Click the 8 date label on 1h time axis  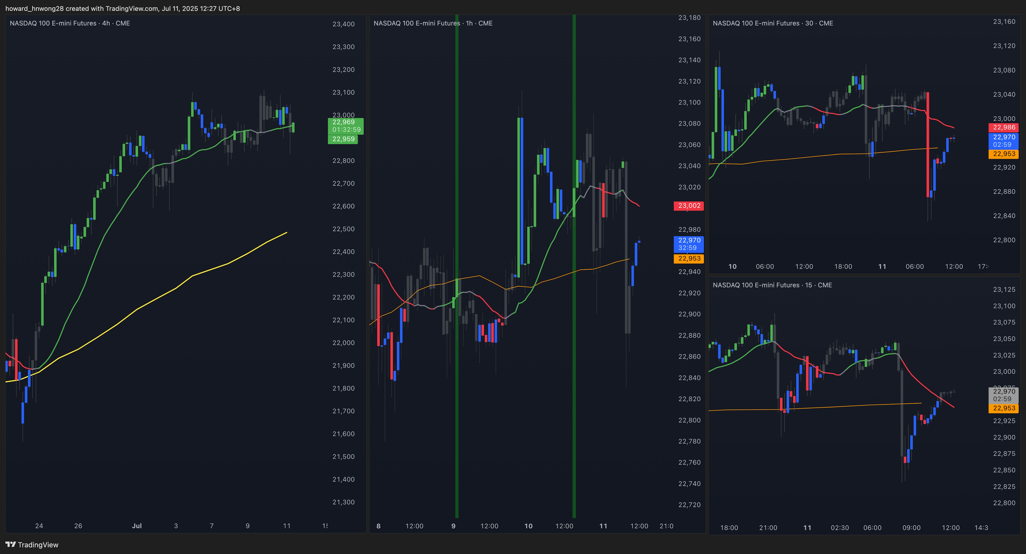coord(378,526)
